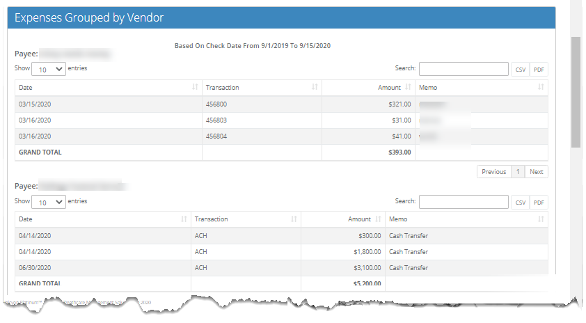Sort second payee table by Date
Image resolution: width=586 pixels, height=323 pixels.
pyautogui.click(x=103, y=219)
